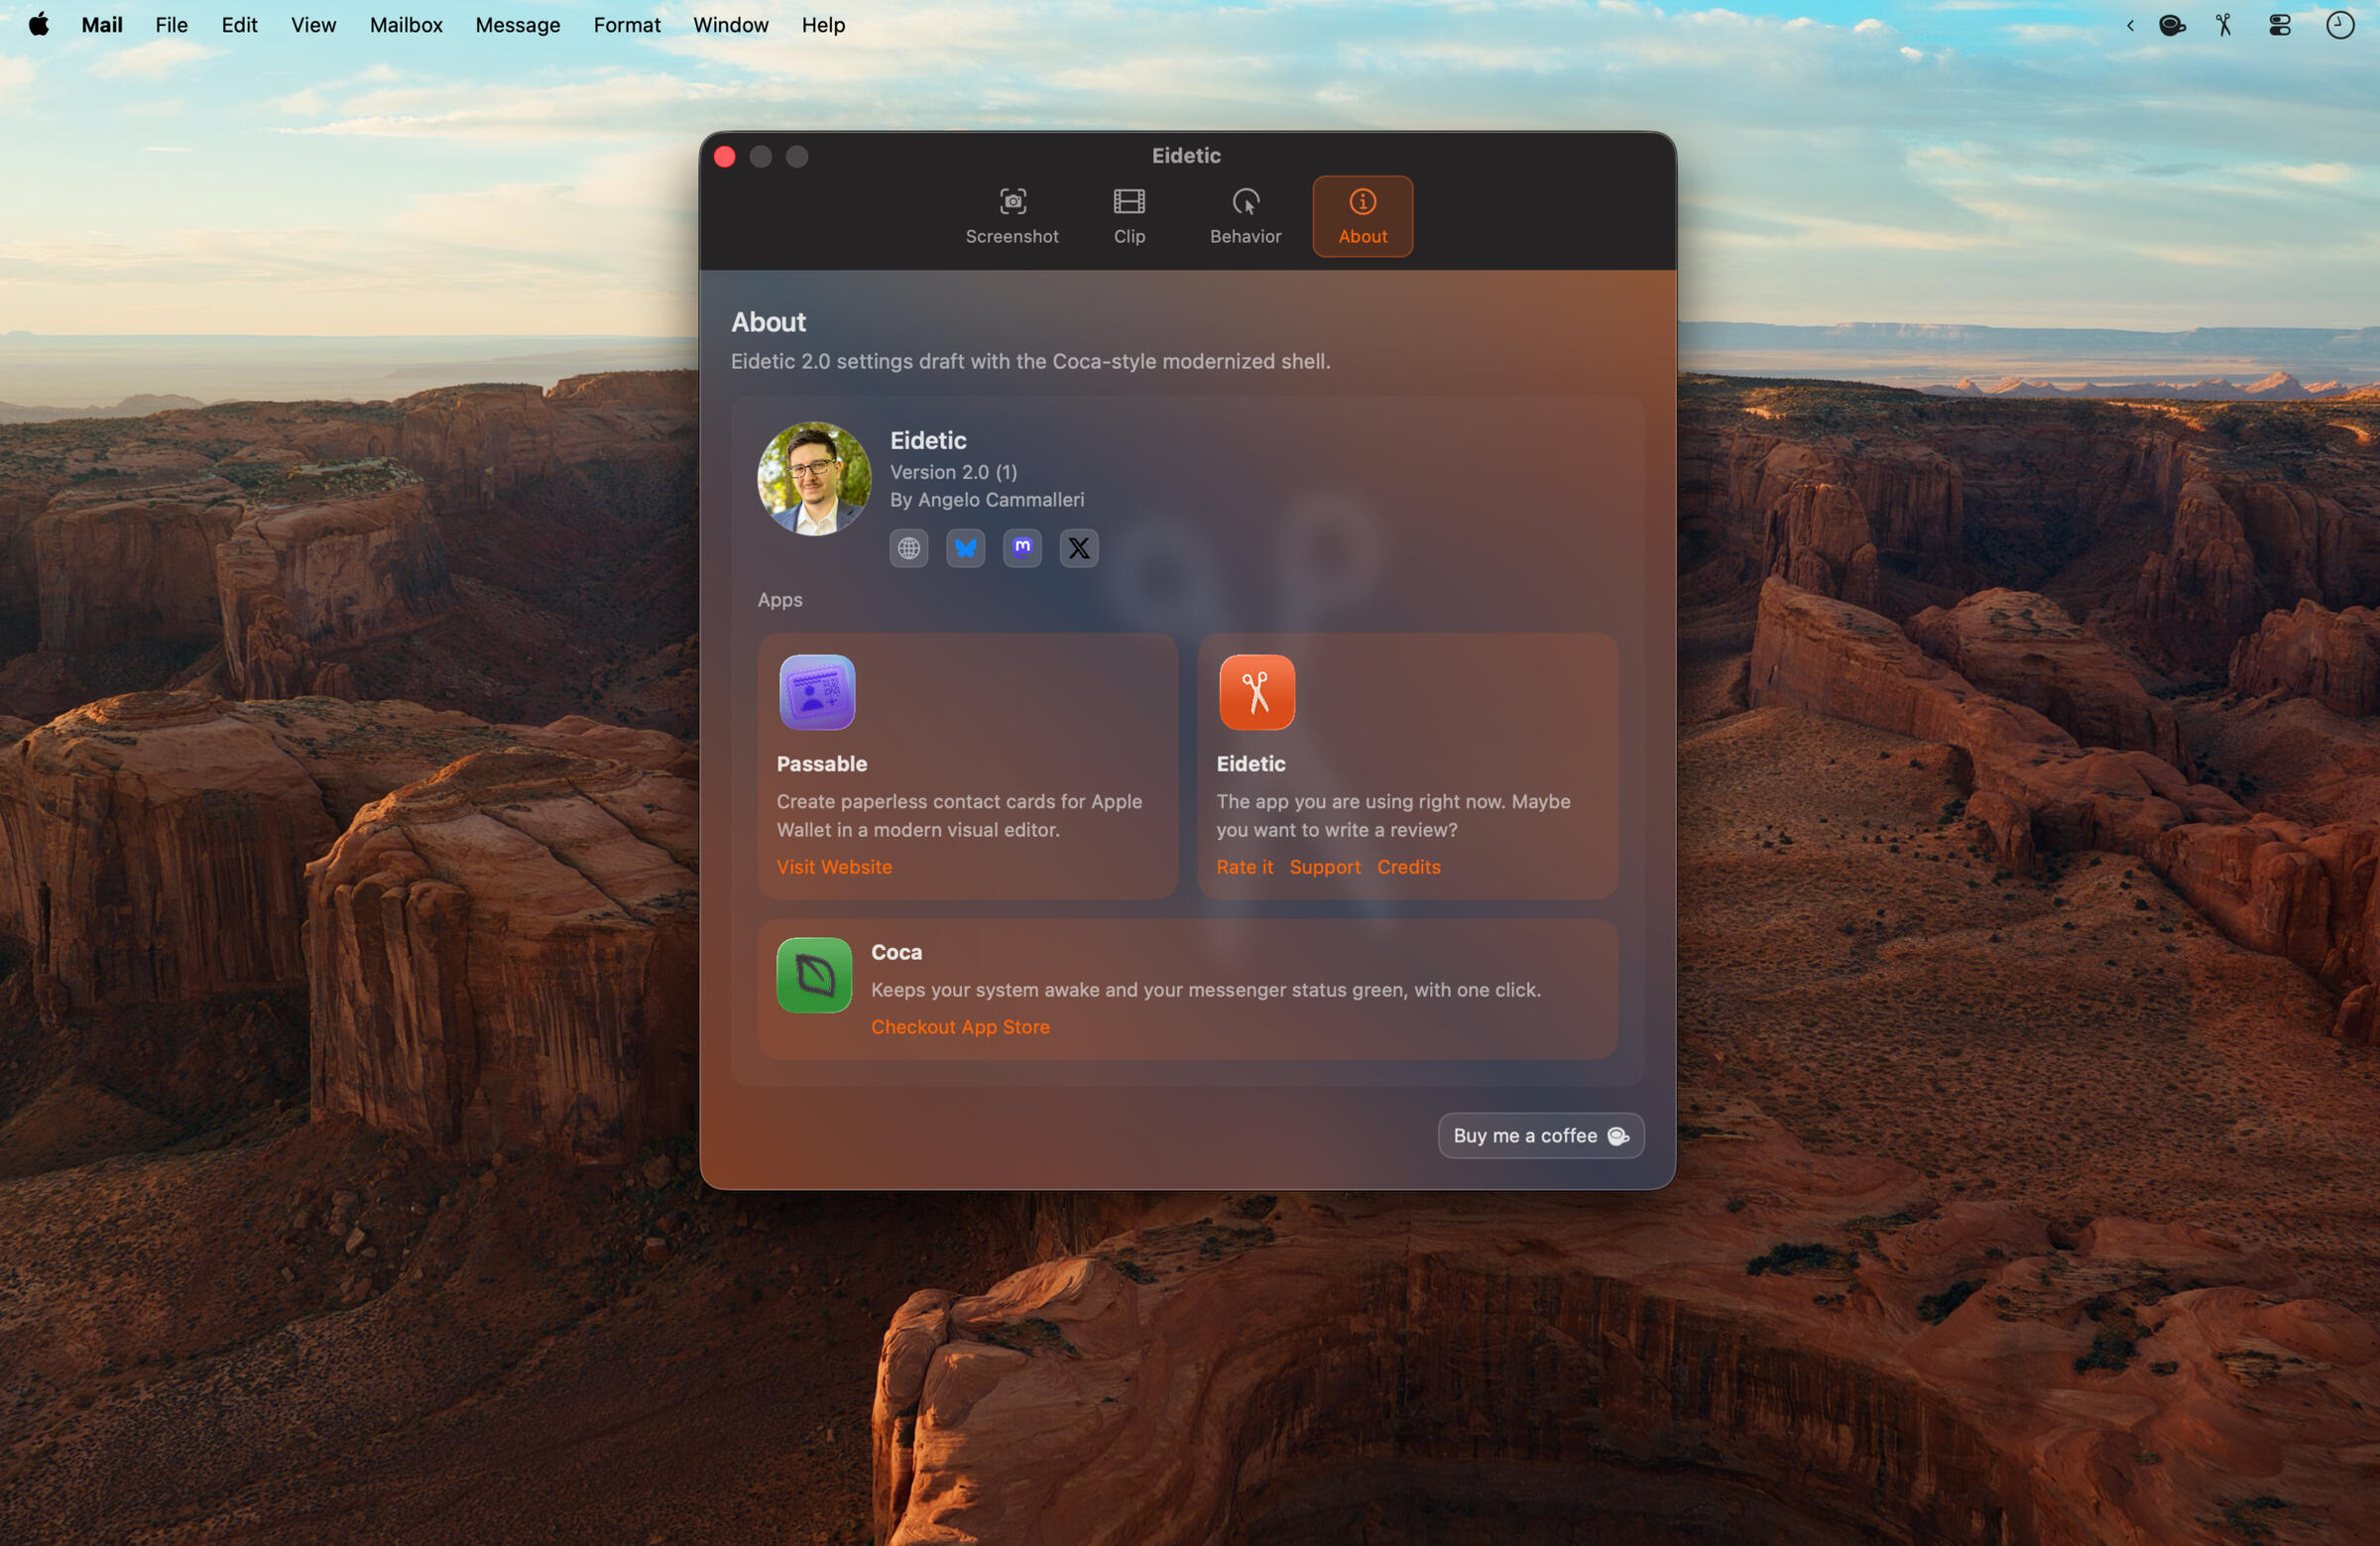Open the Mastodon profile icon
Screen dimensions: 2380x1546
click(1022, 548)
